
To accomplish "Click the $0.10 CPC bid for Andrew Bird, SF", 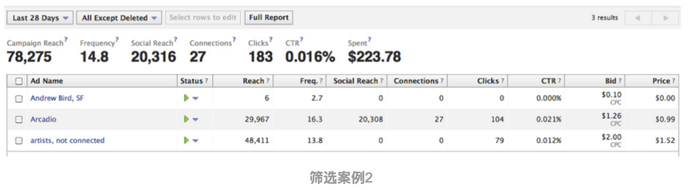I will click(x=612, y=98).
